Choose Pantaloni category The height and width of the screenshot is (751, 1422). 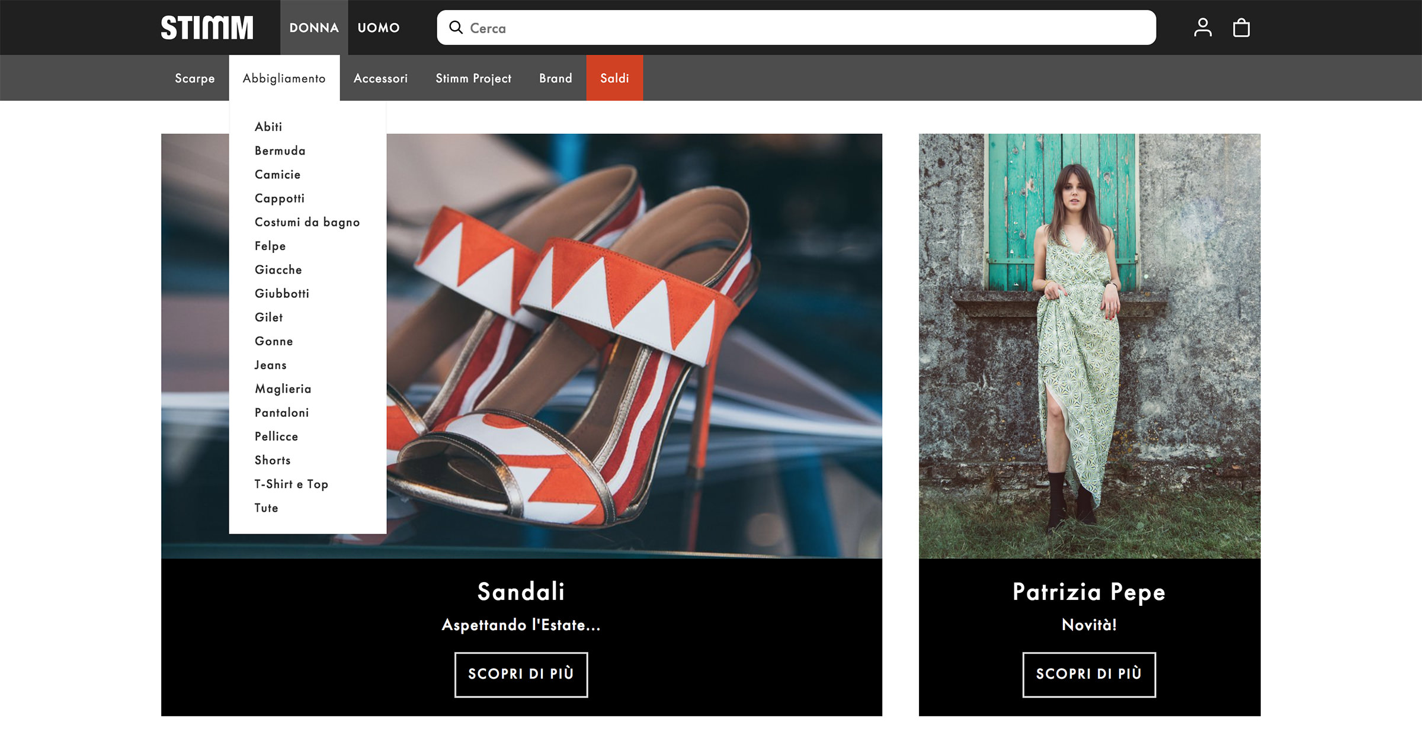click(282, 412)
